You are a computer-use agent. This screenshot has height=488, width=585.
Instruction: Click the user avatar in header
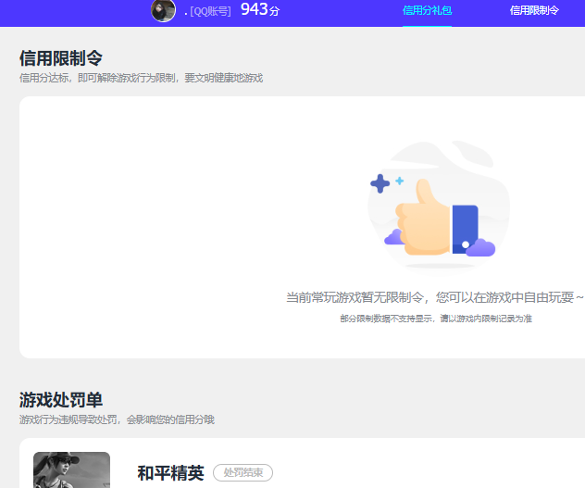coord(163,10)
